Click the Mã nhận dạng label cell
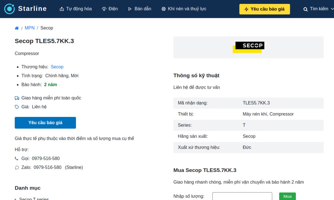Screen dimensions: 334x200 click(x=193, y=103)
